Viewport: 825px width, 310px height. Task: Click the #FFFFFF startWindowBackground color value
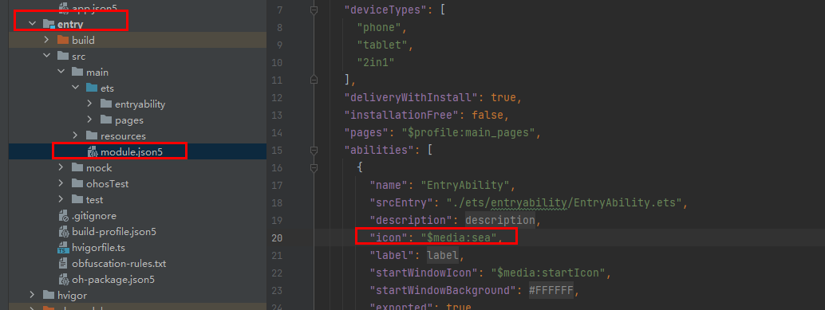[551, 290]
